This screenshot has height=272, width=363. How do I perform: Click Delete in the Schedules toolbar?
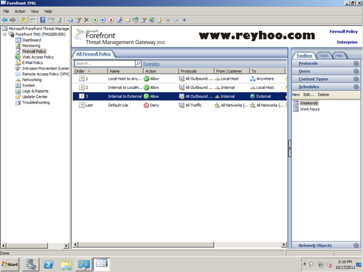tap(324, 95)
